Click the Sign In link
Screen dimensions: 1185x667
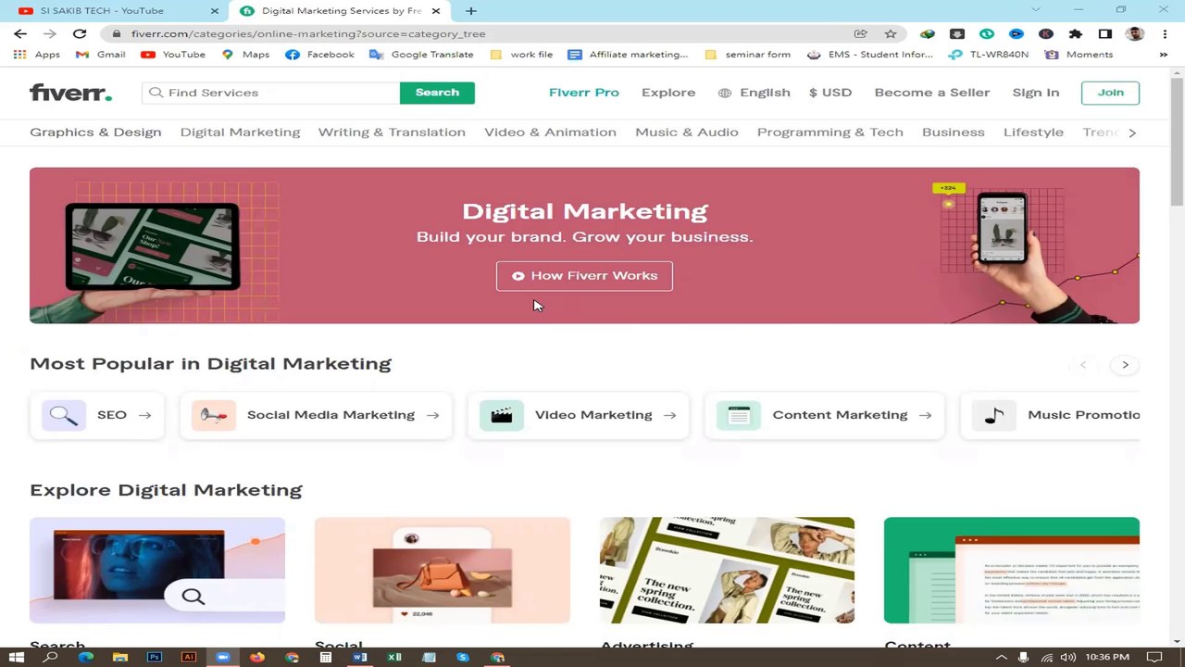[x=1036, y=93]
